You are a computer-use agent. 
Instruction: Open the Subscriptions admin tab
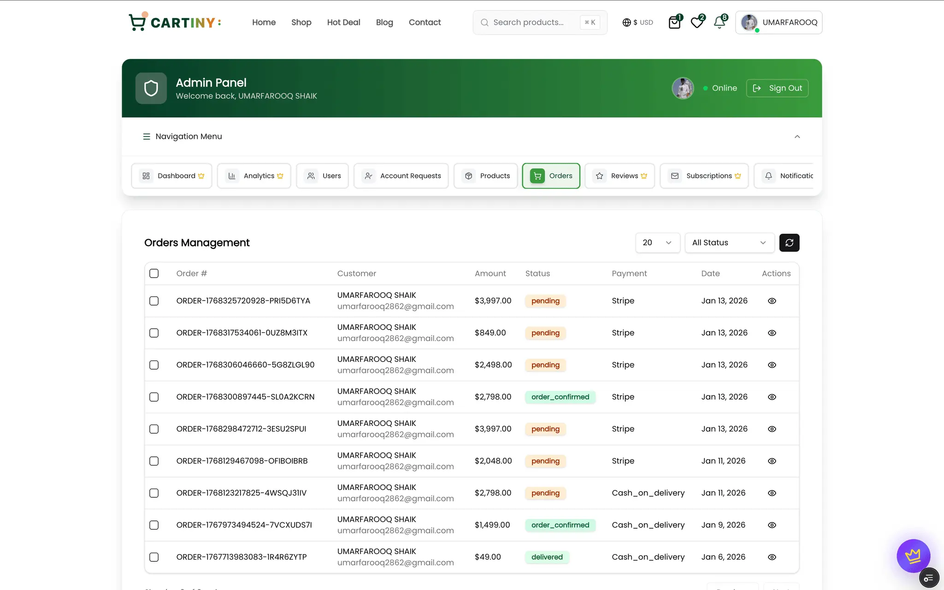(704, 176)
